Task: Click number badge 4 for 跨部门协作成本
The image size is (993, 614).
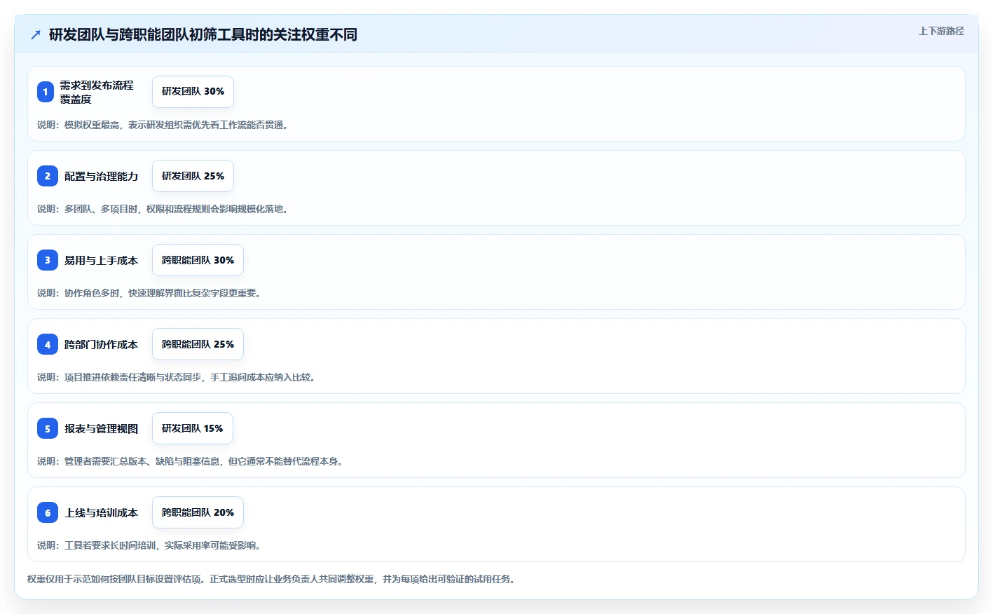Action: click(x=48, y=344)
